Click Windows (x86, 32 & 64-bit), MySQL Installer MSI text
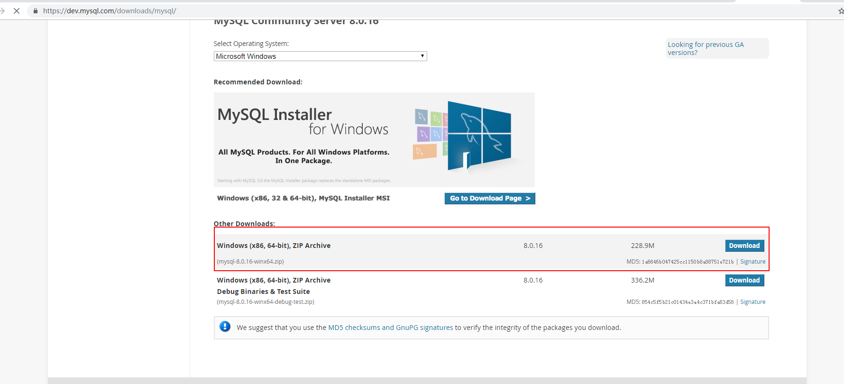 303,198
